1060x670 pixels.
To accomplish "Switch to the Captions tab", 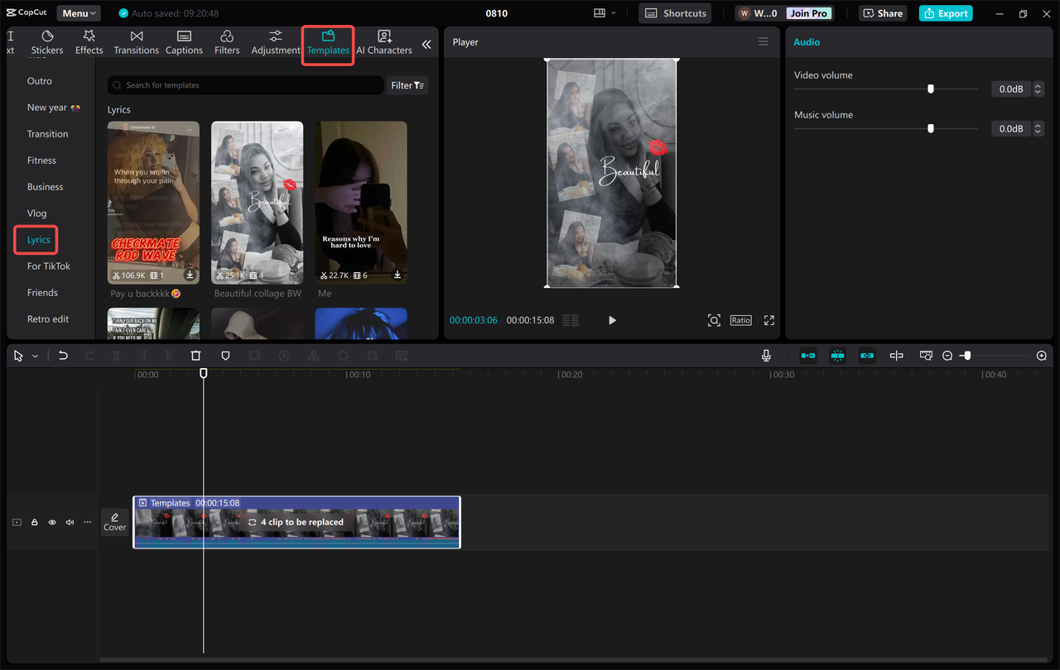I will click(184, 42).
